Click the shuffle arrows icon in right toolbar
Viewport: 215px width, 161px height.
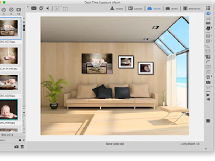pyautogui.click(x=208, y=19)
